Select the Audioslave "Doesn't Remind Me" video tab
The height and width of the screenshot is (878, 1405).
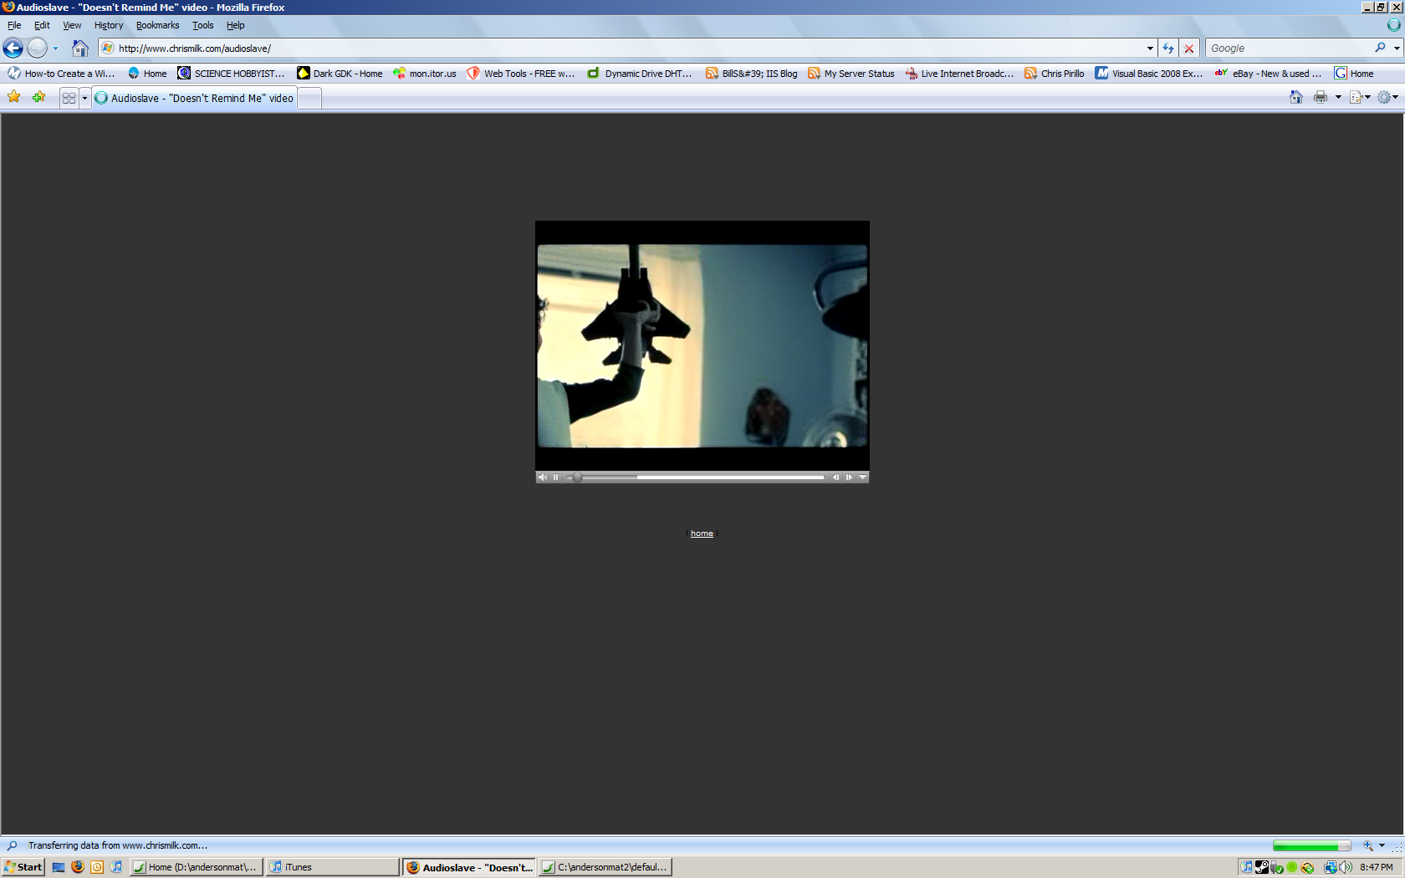pyautogui.click(x=194, y=98)
